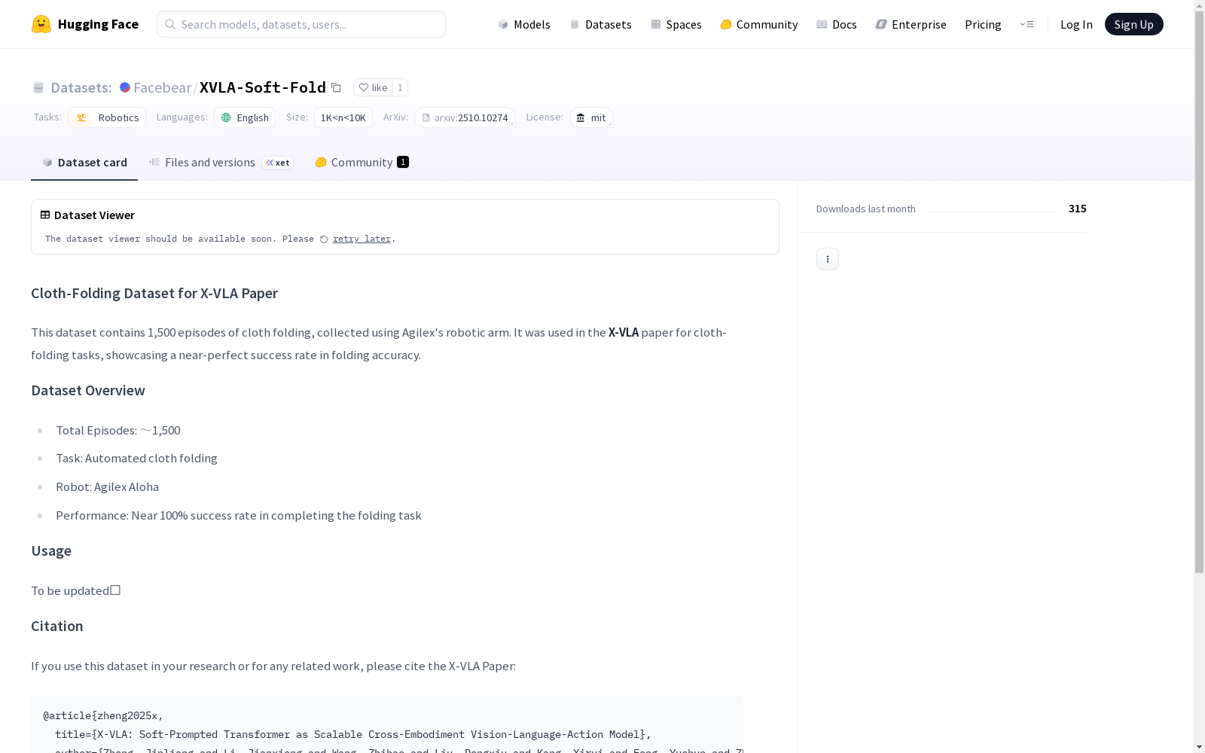The image size is (1205, 753).
Task: Click the Dataset Viewer table icon
Action: 45,215
